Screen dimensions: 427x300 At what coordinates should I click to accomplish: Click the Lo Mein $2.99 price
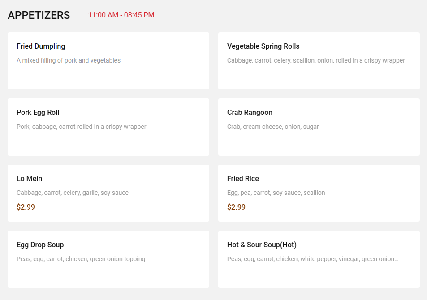[26, 207]
